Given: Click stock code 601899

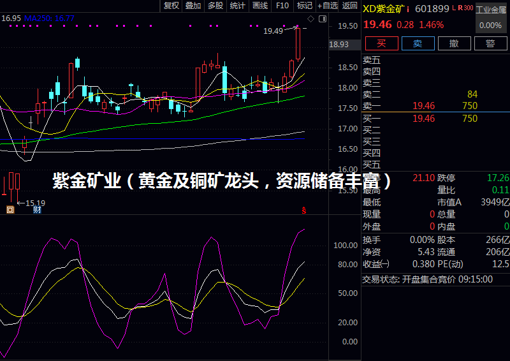Looking at the screenshot, I should point(432,9).
